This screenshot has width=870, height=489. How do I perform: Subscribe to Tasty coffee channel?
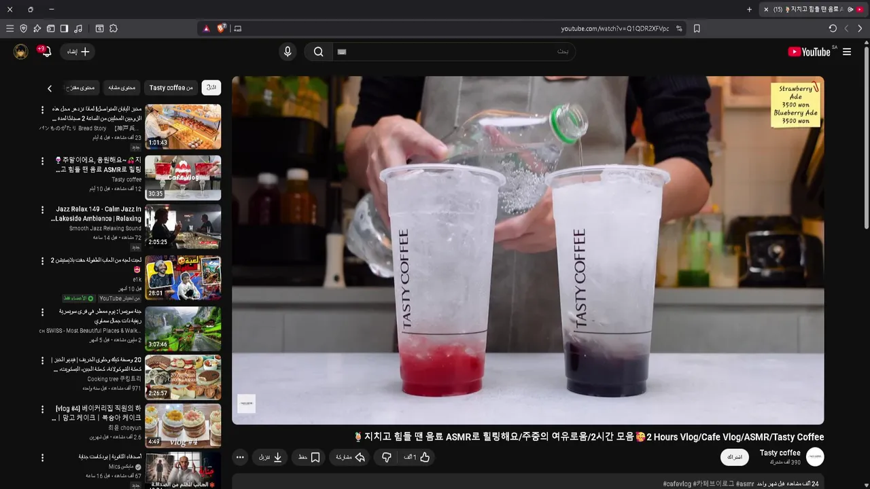pyautogui.click(x=735, y=457)
